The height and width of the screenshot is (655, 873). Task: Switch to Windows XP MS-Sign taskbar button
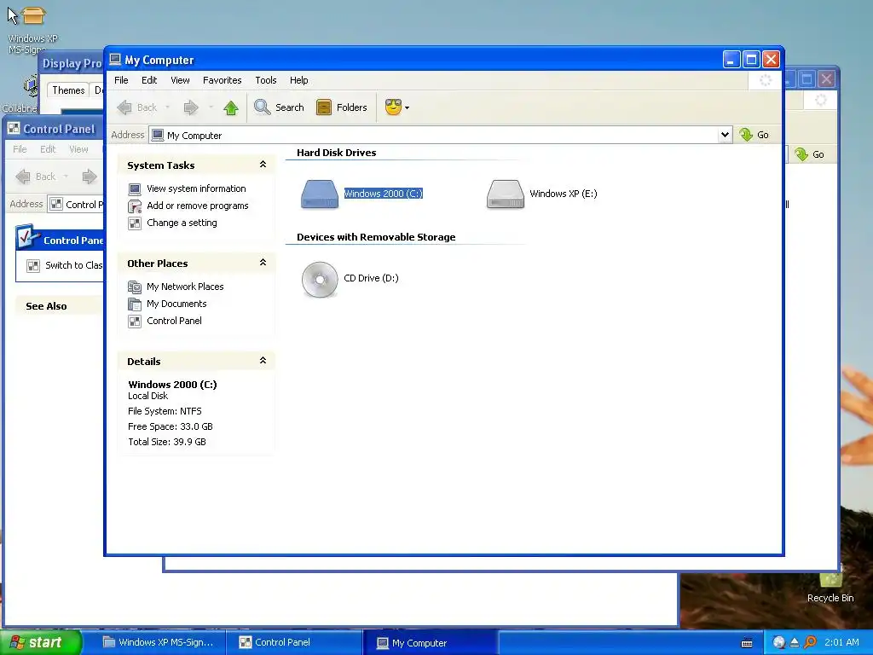tap(159, 643)
